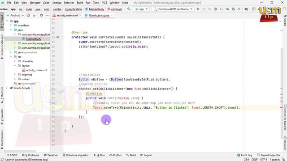Screen dimensions: 287x161
Task: Click the Apply Code Changes icon
Action: (x=210, y=9)
